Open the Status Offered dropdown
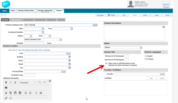This screenshot has width=178, height=103. (141, 48)
